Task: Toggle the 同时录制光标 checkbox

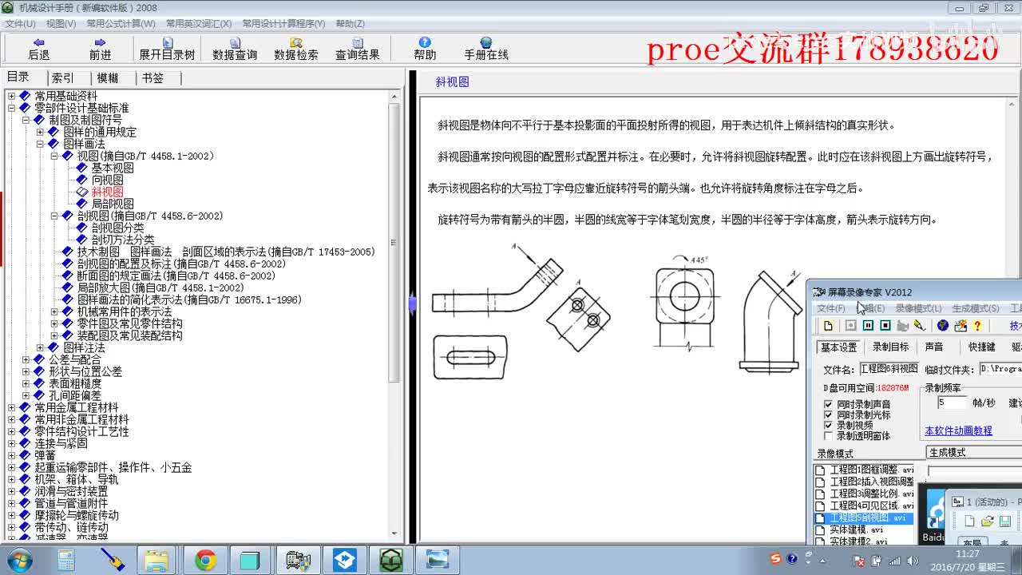Action: coord(828,414)
